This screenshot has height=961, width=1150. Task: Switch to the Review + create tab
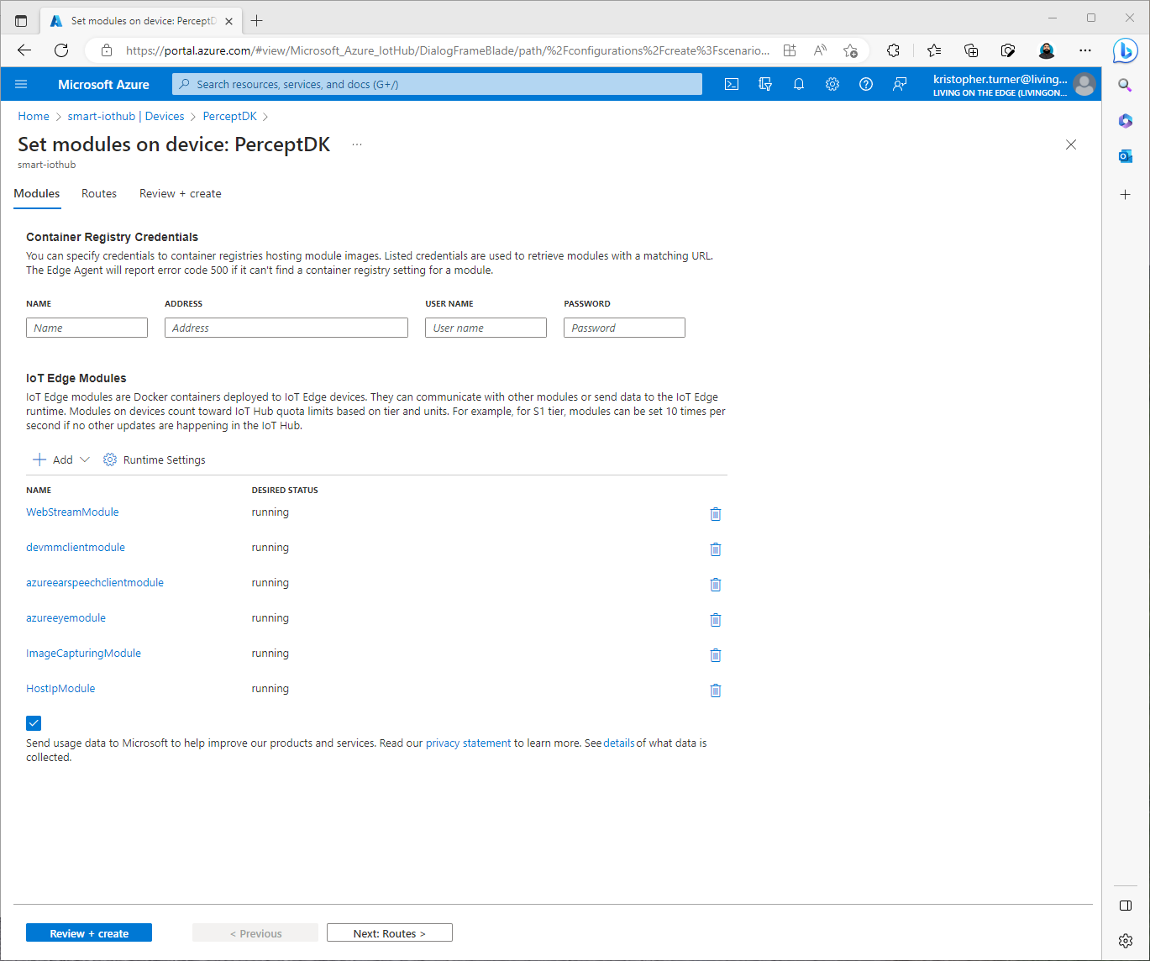point(181,193)
